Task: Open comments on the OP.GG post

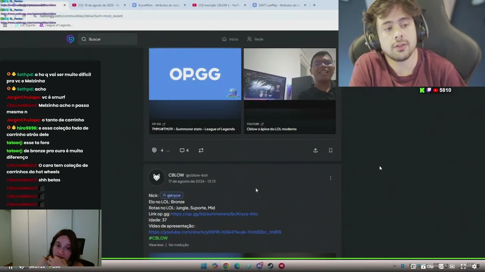Action: point(184,150)
